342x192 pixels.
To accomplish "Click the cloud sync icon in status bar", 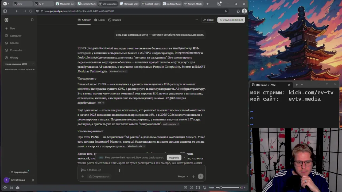I will tap(18, 188).
